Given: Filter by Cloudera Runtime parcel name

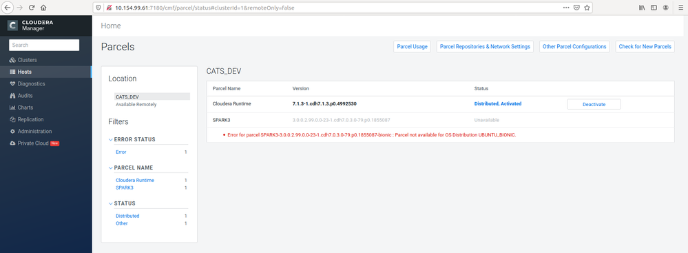Looking at the screenshot, I should 135,181.
